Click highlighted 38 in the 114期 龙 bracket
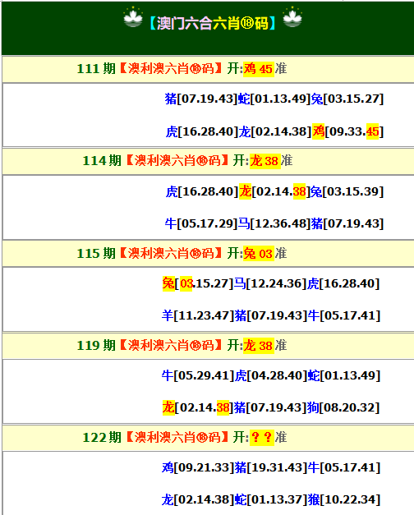Image resolution: width=414 pixels, height=515 pixels. [x=299, y=191]
